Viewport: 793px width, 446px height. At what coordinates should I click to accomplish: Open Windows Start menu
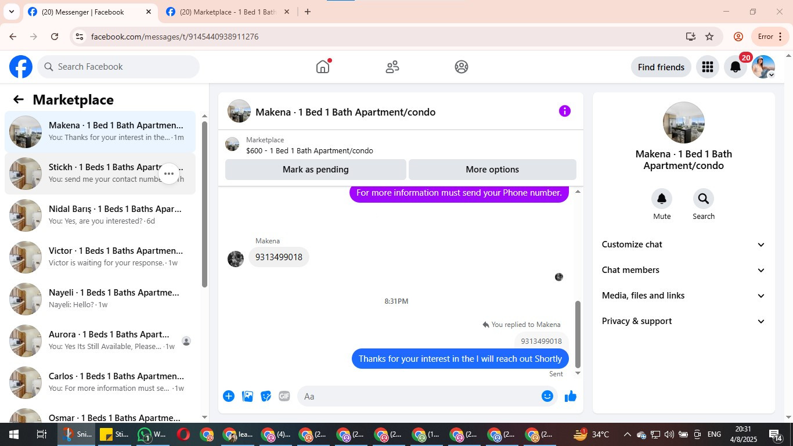tap(13, 434)
